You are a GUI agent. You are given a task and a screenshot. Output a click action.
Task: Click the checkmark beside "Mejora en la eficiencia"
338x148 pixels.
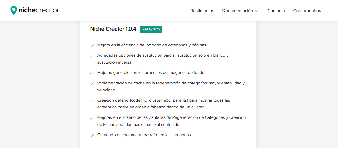tap(92, 46)
